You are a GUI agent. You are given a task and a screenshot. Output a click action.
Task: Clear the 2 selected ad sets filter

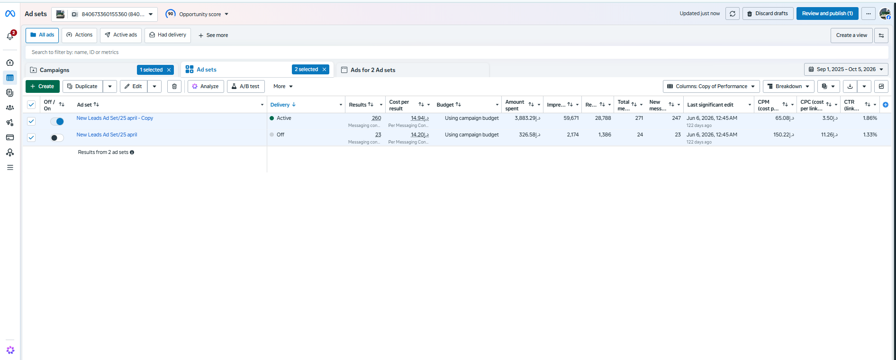pos(324,70)
